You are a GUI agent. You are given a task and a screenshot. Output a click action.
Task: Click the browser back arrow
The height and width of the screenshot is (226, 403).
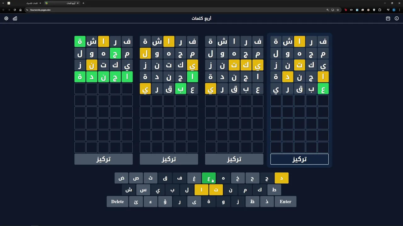pos(3,10)
